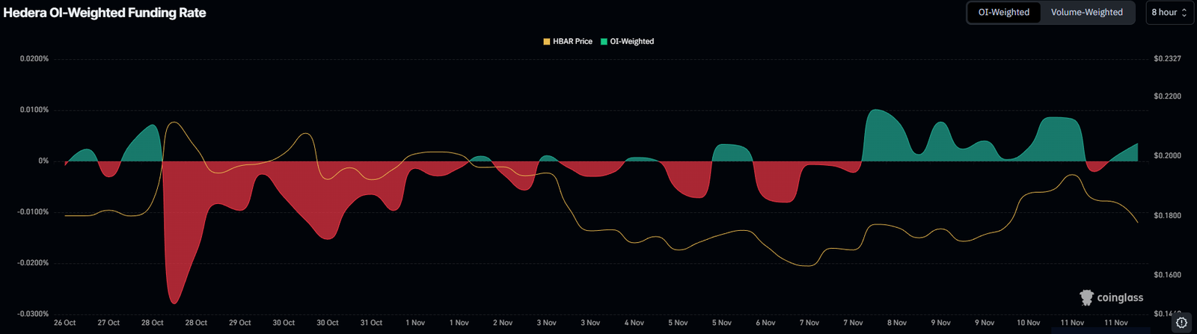
Task: Click the 26 Oct date label on the x-axis
Action: tap(65, 323)
